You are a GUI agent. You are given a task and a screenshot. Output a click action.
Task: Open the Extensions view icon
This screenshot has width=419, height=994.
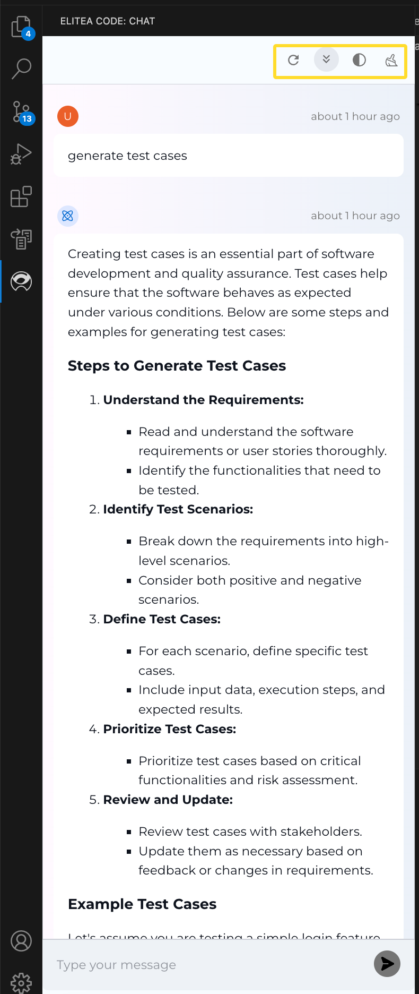point(21,196)
